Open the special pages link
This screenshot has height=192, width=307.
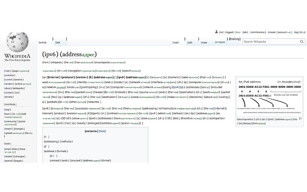13,161
